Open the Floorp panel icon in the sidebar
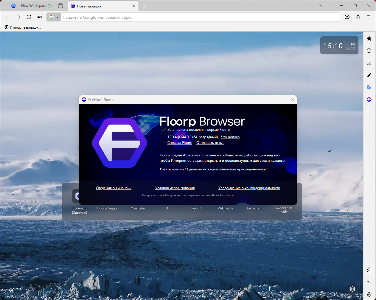The image size is (376, 300). point(369,100)
